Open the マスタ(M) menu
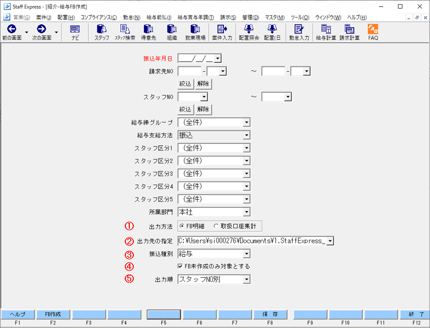Image resolution: width=430 pixels, height=328 pixels. click(x=275, y=17)
